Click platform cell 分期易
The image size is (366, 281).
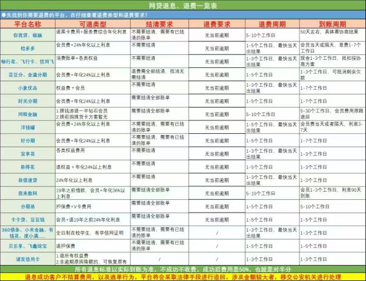(x=27, y=206)
